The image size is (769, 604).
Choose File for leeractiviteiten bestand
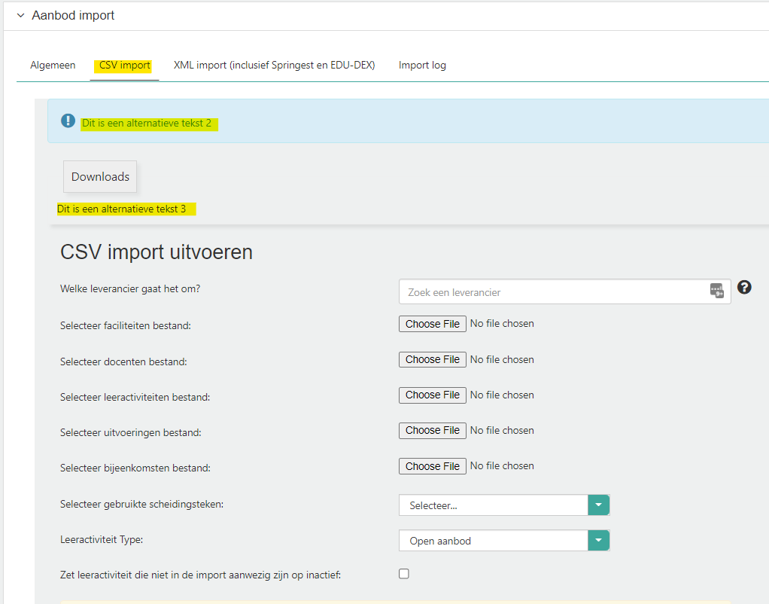pos(432,395)
